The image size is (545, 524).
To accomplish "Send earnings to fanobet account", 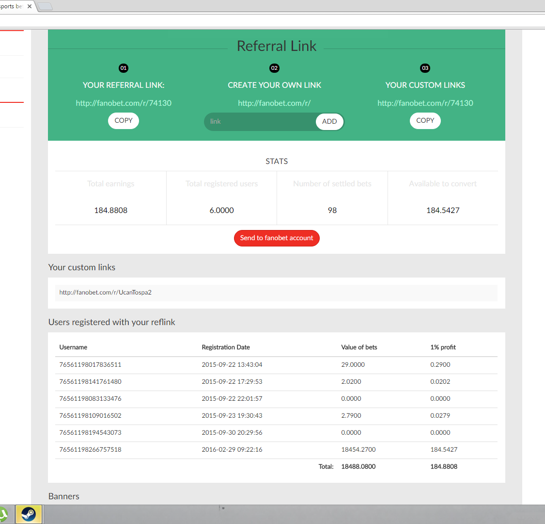I will [x=277, y=238].
